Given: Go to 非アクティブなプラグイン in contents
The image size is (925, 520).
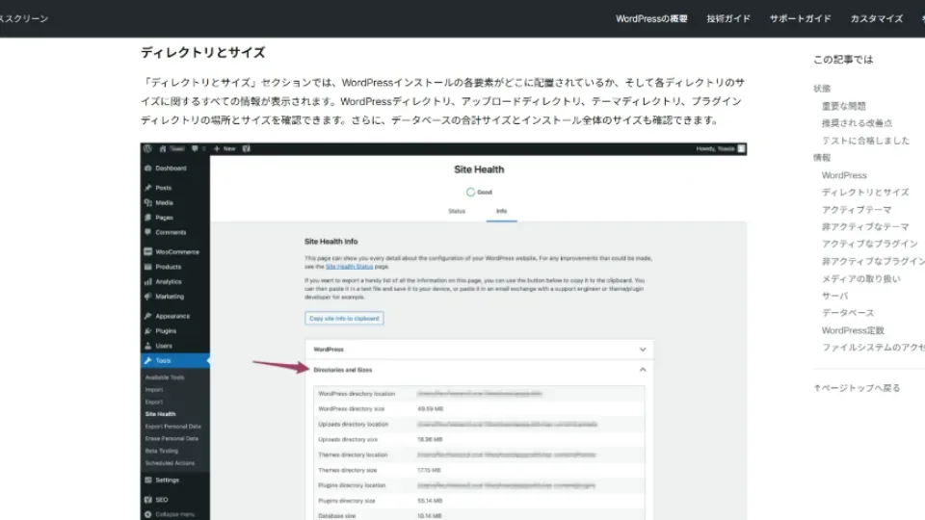Looking at the screenshot, I should click(873, 261).
